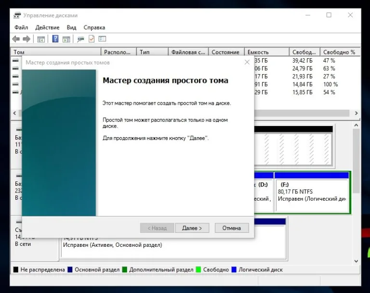Open the Справка menu
370x293 pixels.
click(94, 27)
